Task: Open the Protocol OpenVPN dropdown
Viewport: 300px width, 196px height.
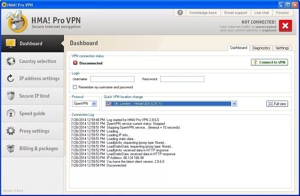Action: pos(84,104)
